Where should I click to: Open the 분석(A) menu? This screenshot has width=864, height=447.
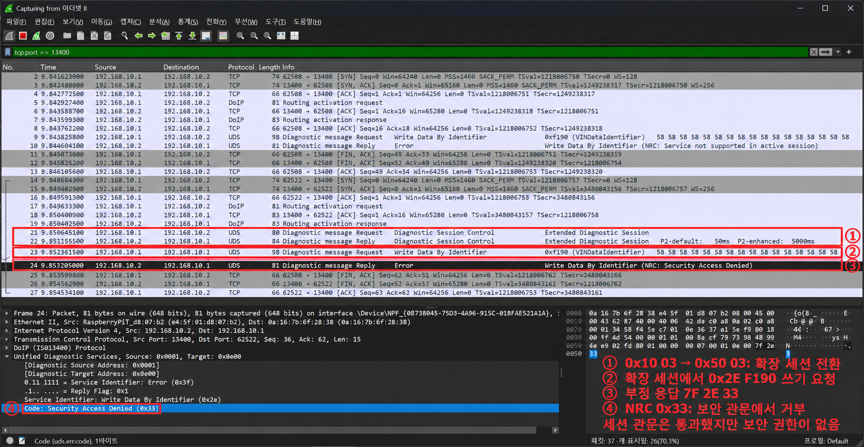pyautogui.click(x=159, y=22)
